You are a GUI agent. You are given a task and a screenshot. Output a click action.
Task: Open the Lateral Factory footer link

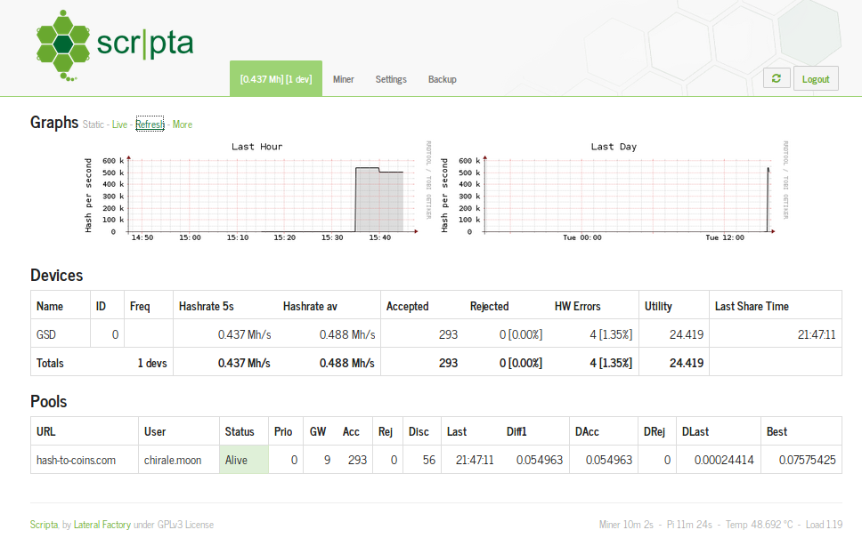tap(102, 525)
